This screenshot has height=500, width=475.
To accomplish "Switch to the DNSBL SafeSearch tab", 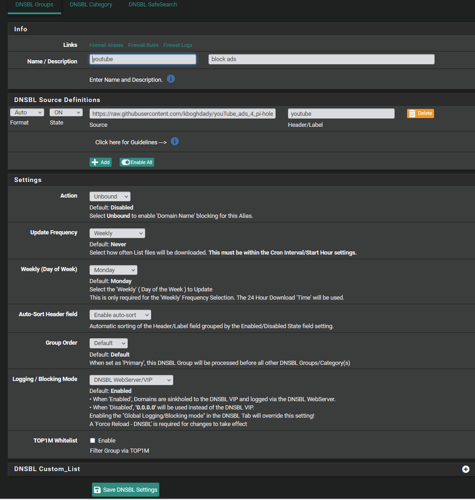I will click(x=153, y=5).
